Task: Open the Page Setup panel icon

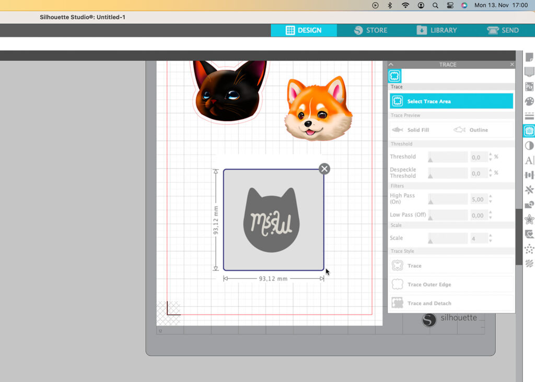Action: (x=529, y=57)
